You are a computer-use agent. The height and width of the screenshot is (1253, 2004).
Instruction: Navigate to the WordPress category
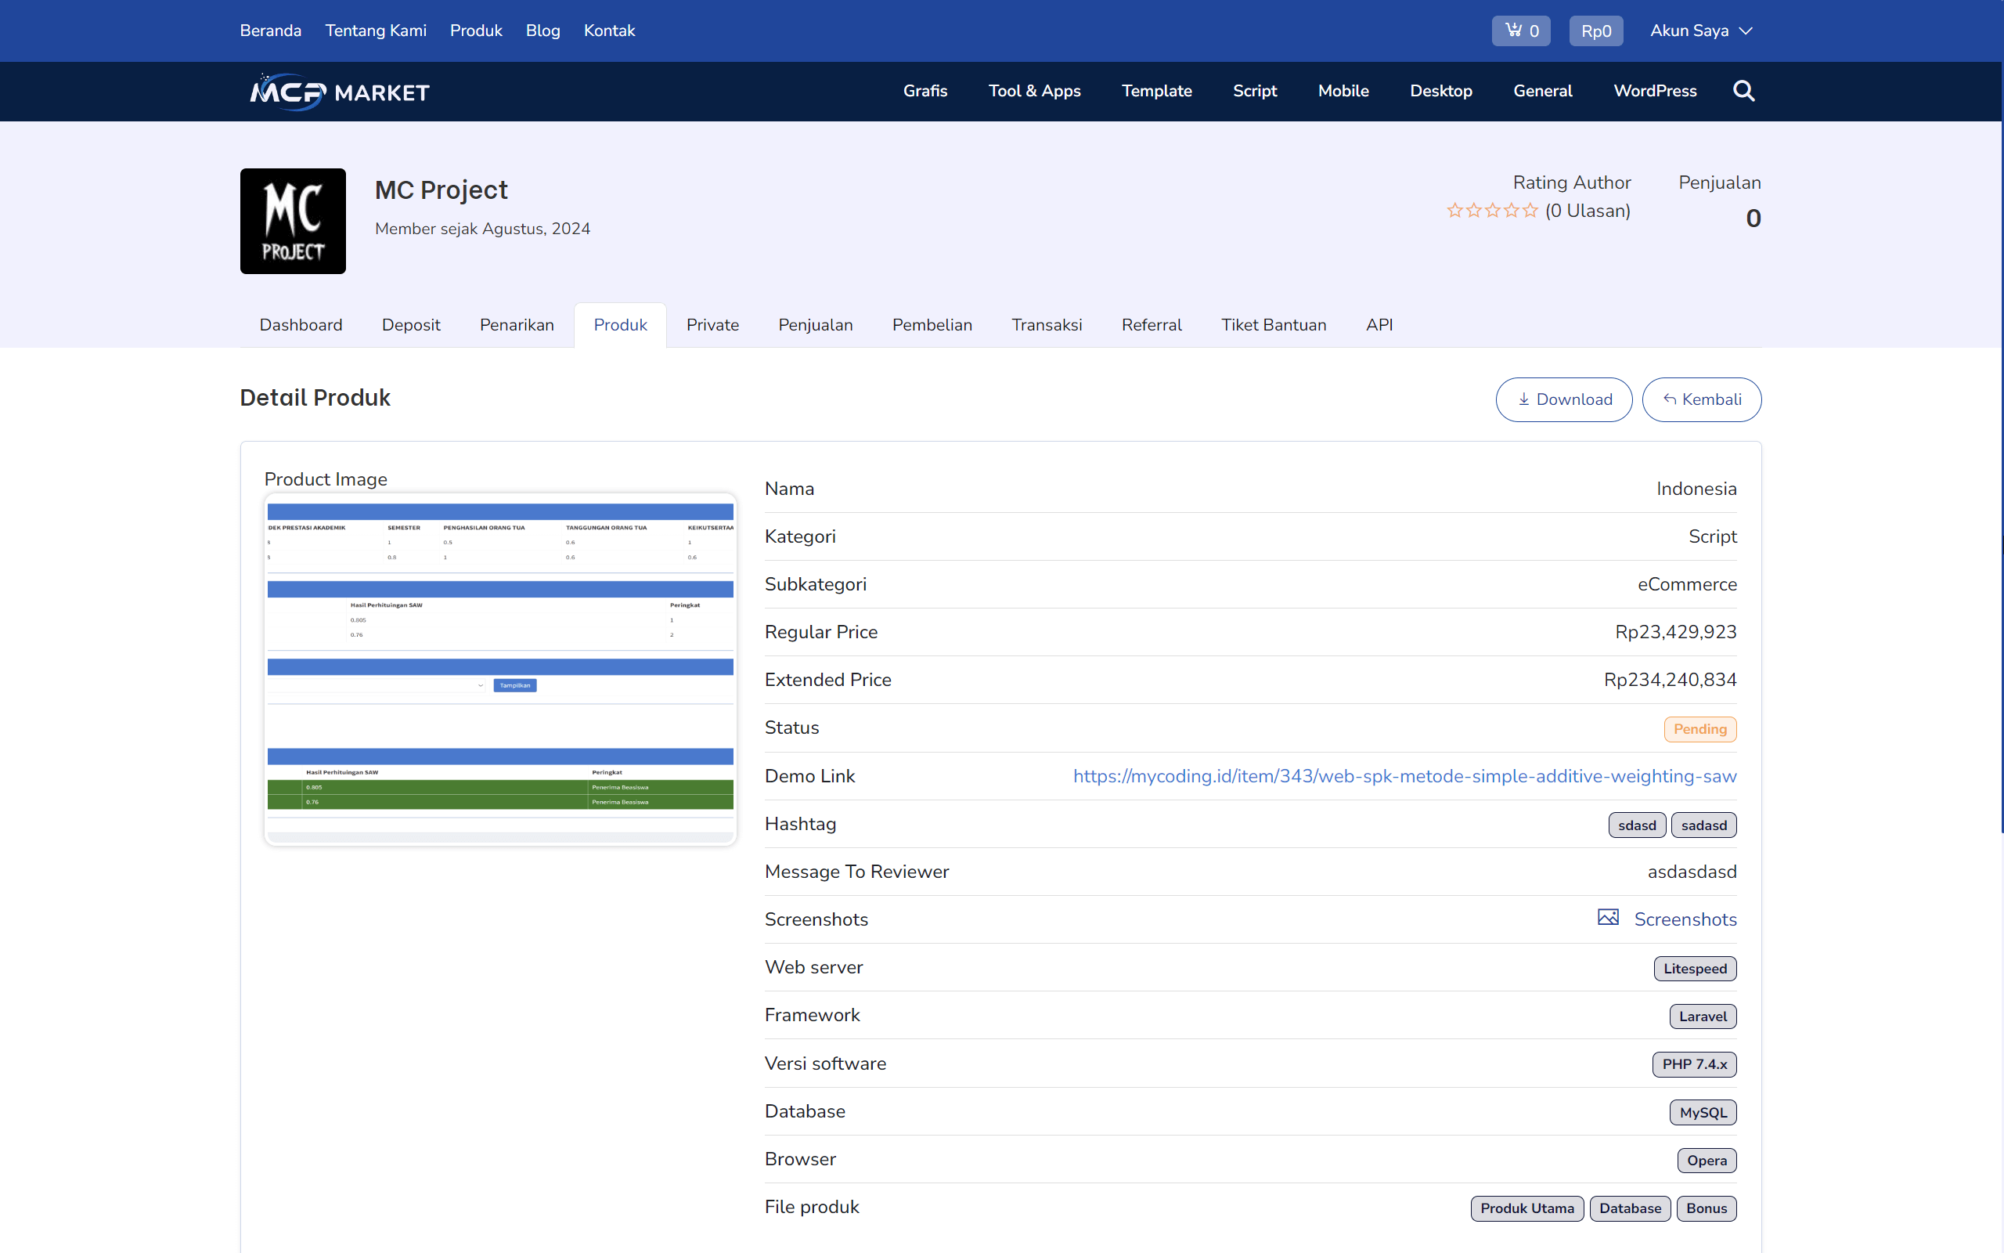click(1655, 91)
